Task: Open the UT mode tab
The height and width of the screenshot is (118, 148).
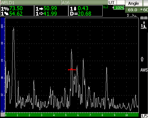Action: click(x=112, y=3)
